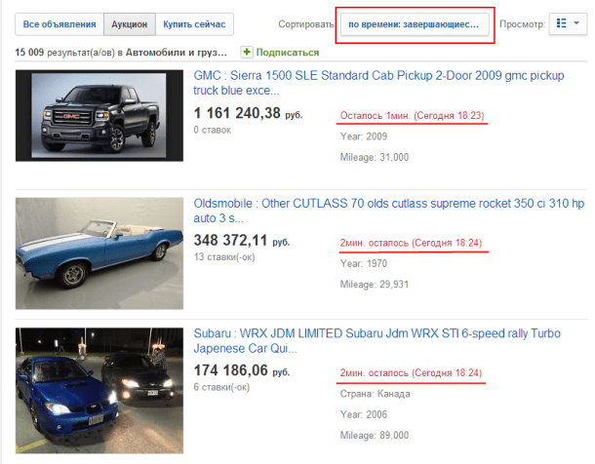Click the price 174 186,06 руб.
Image resolution: width=595 pixels, height=464 pixels.
pos(242,370)
